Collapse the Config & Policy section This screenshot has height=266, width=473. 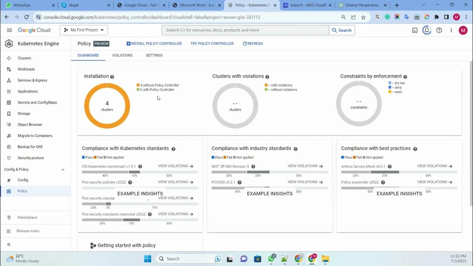(63, 170)
